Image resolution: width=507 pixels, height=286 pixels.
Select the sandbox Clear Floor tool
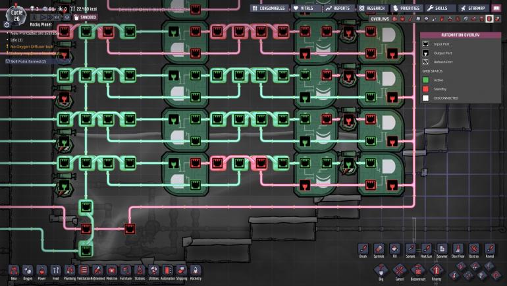(x=458, y=250)
